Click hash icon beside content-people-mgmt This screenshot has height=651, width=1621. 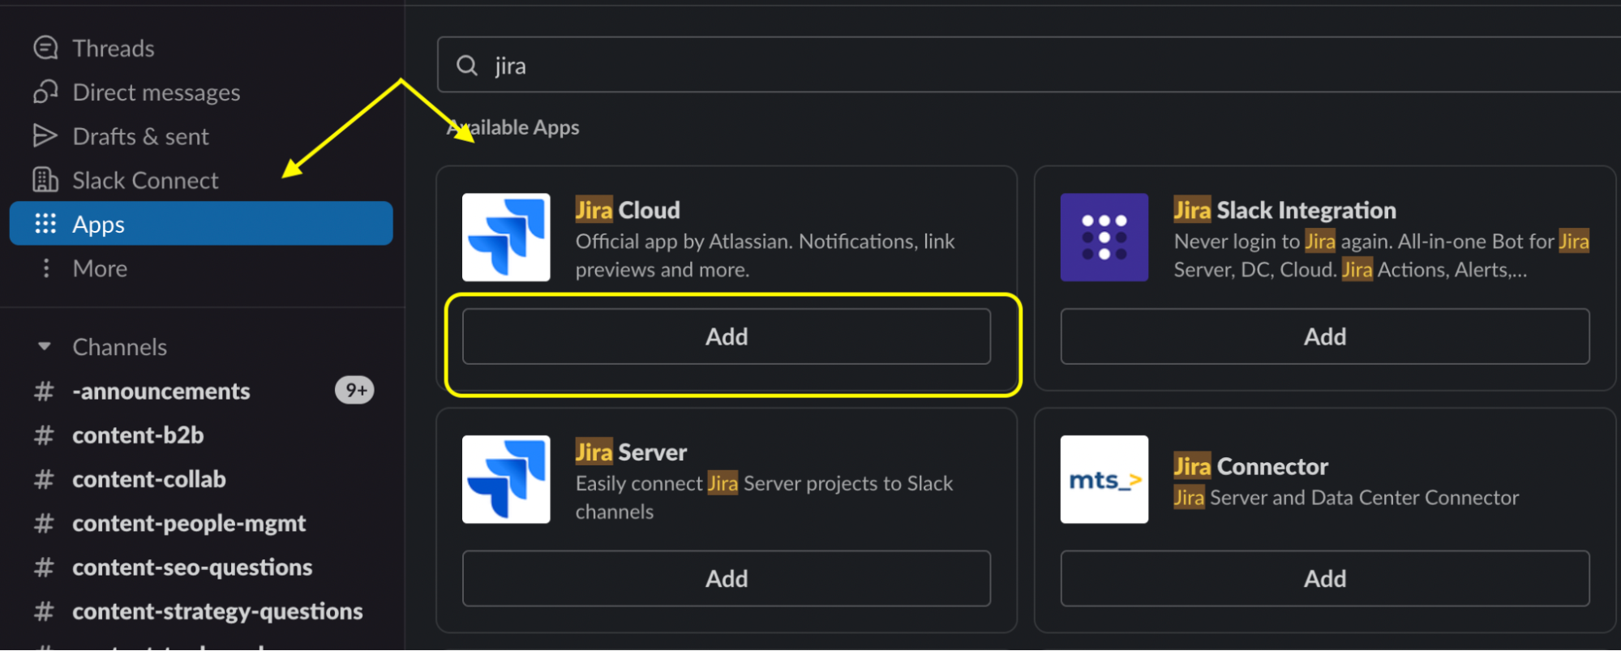pos(44,524)
